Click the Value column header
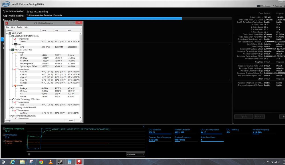Screen dimensions: 285x165 tap(47, 30)
